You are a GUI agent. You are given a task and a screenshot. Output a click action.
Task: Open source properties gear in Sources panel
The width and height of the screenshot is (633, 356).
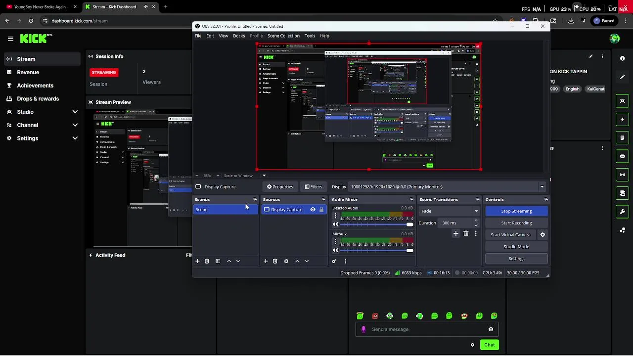pos(286,261)
